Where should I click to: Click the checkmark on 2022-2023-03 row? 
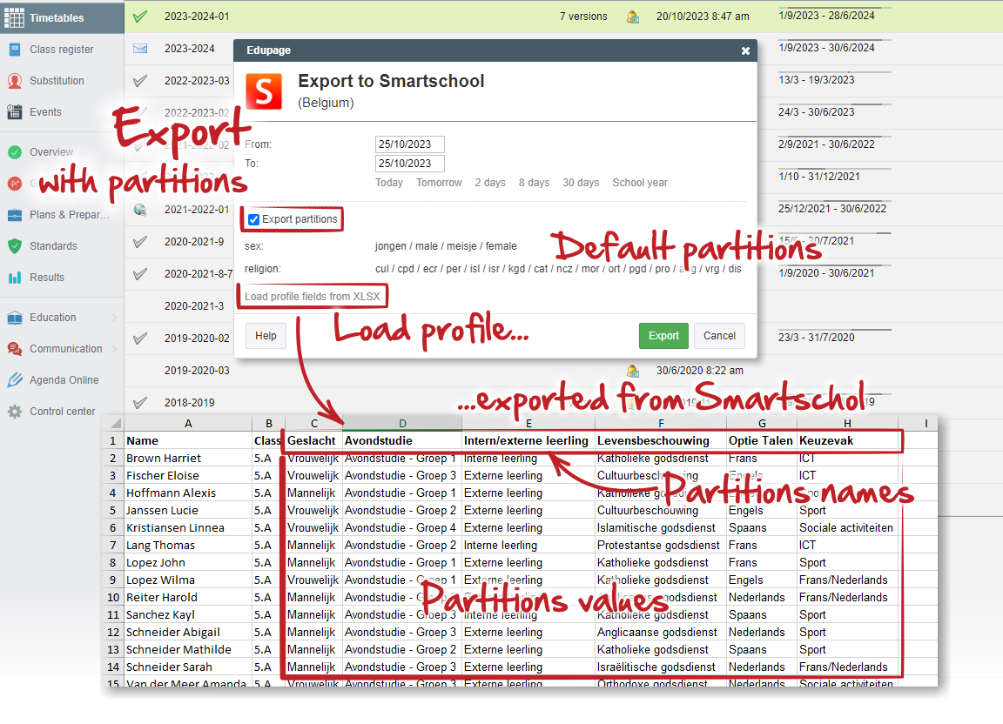click(x=140, y=81)
